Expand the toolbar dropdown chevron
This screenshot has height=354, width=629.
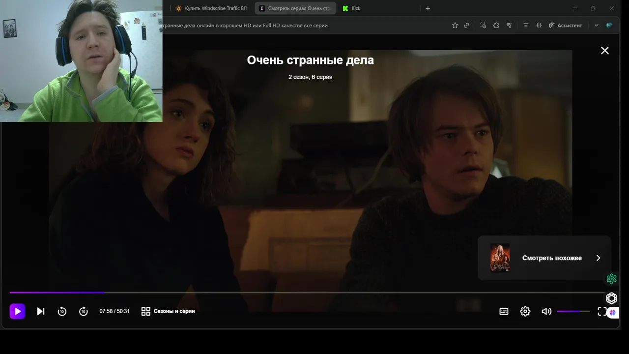click(596, 25)
